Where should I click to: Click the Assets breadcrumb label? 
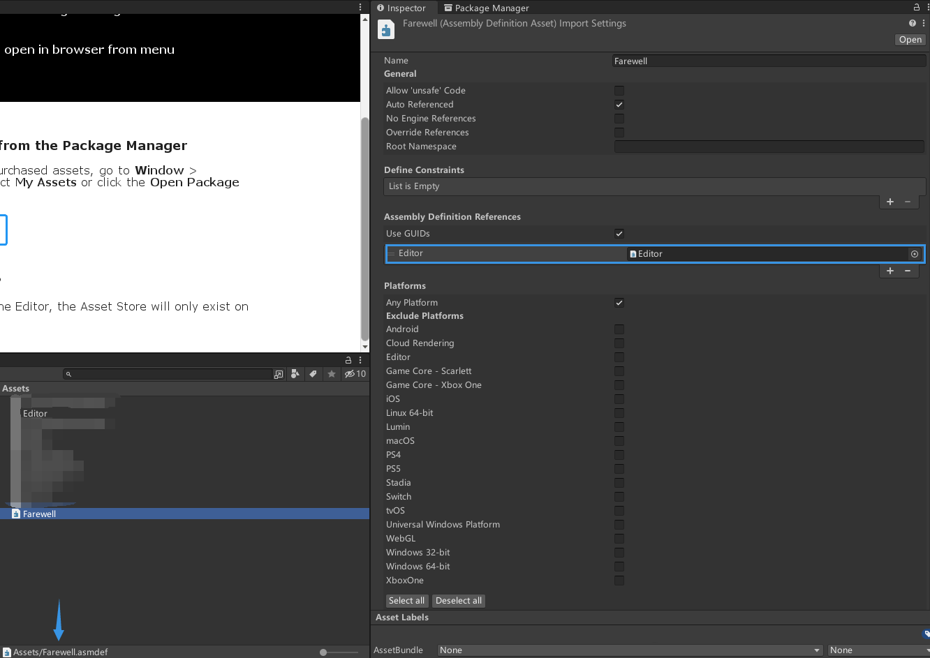pos(15,389)
